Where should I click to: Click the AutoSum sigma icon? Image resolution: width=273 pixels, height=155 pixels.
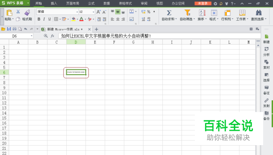coord(169,13)
